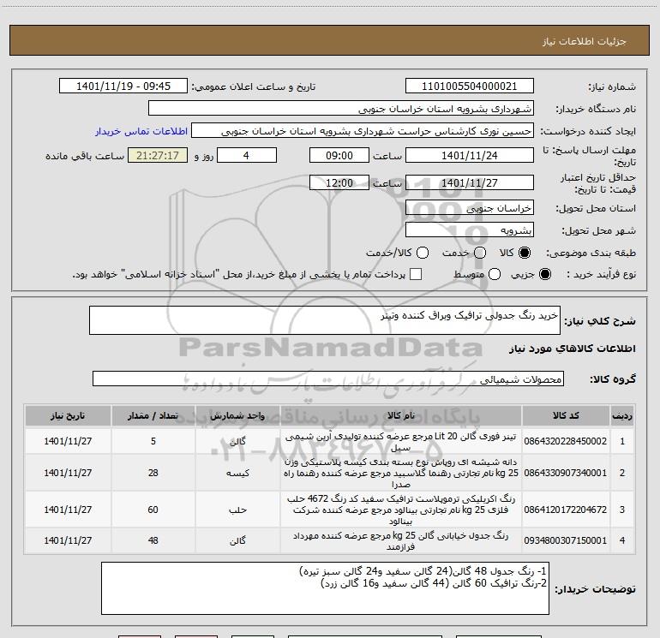Select the کالا radio button
This screenshot has height=638, width=660.
[x=525, y=253]
